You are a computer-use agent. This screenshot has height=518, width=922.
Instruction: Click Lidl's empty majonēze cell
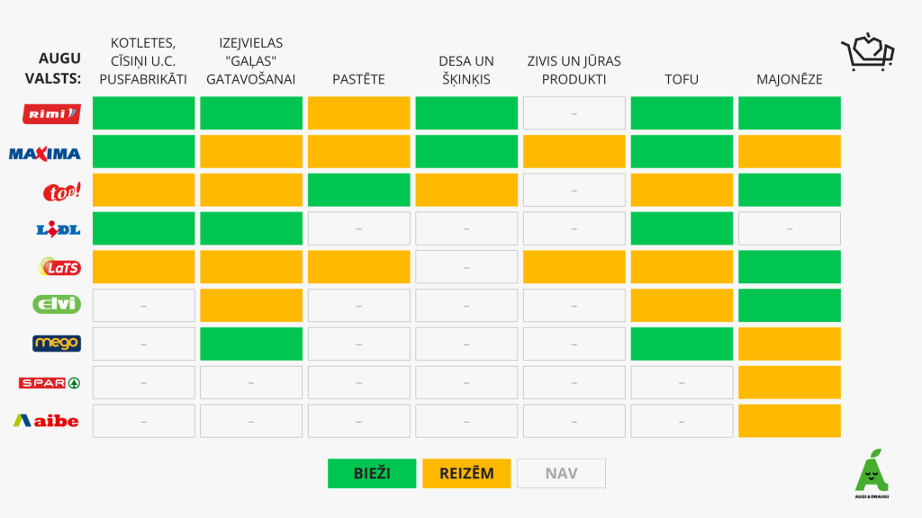(x=789, y=228)
